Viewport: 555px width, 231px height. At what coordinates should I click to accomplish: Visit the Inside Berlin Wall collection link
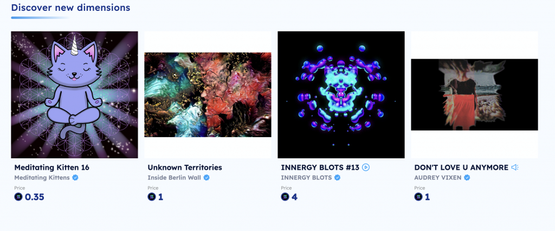click(174, 177)
